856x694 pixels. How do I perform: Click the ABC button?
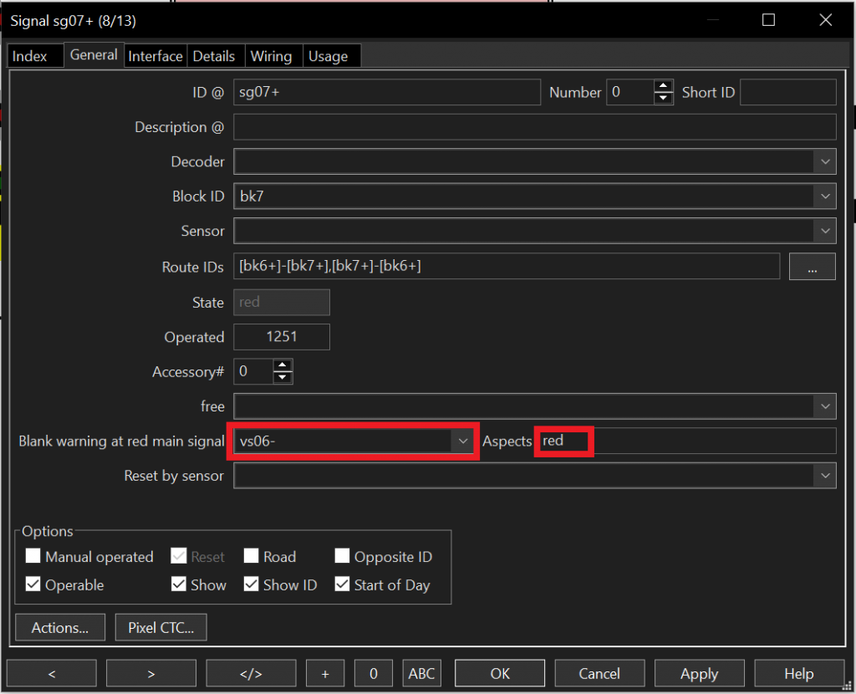tap(422, 673)
